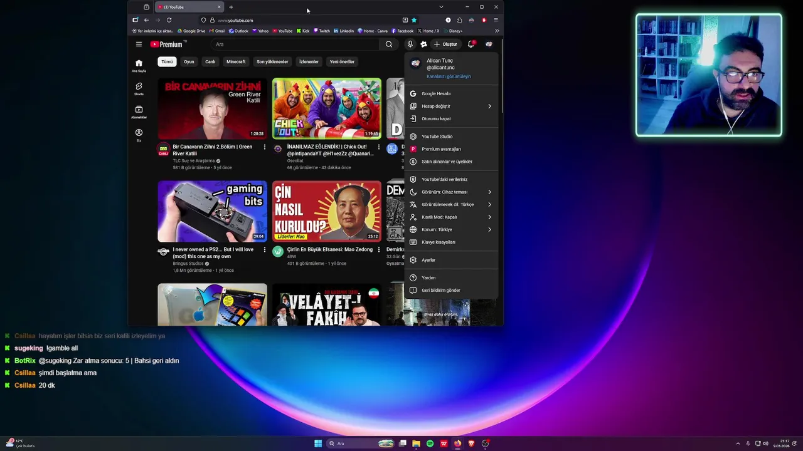Click the Windows Start button
803x451 pixels.
[x=318, y=443]
